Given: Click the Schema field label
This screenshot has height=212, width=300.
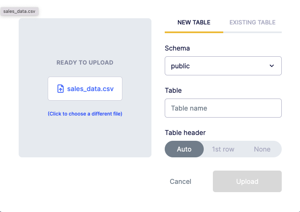Looking at the screenshot, I should 177,48.
